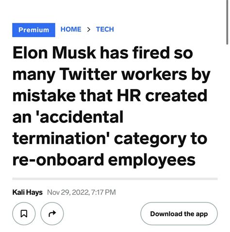Viewport: 230px width, 232px height.
Task: Click the blue Premium badge
Action: coord(33,30)
